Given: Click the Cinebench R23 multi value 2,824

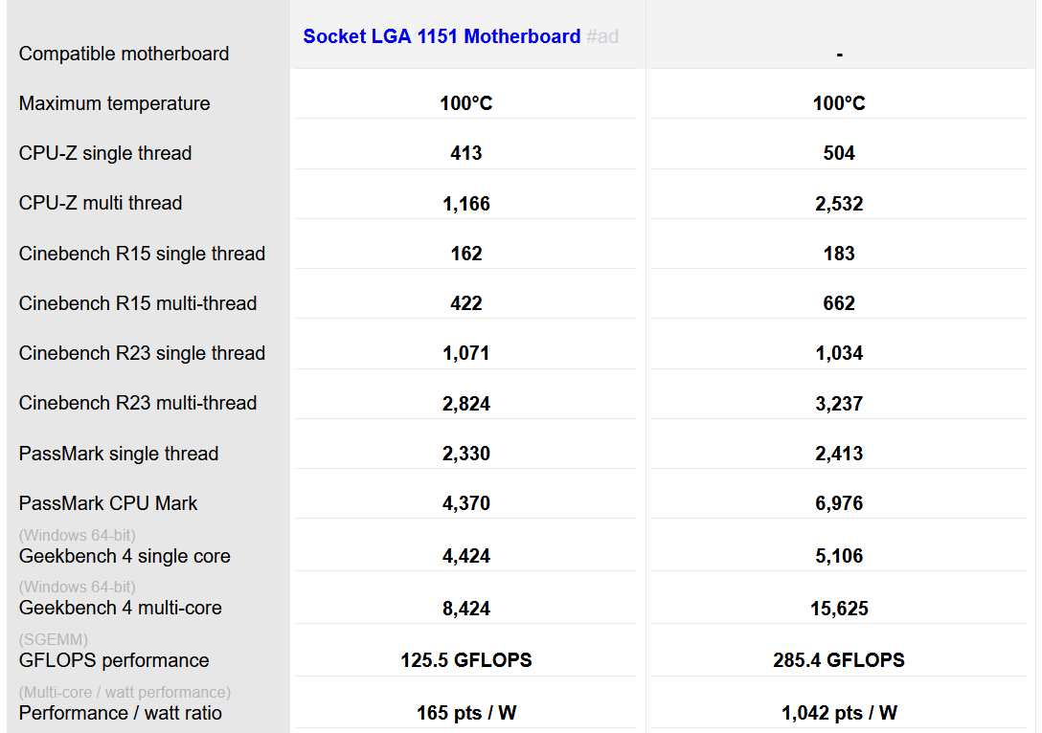Looking at the screenshot, I should point(465,404).
